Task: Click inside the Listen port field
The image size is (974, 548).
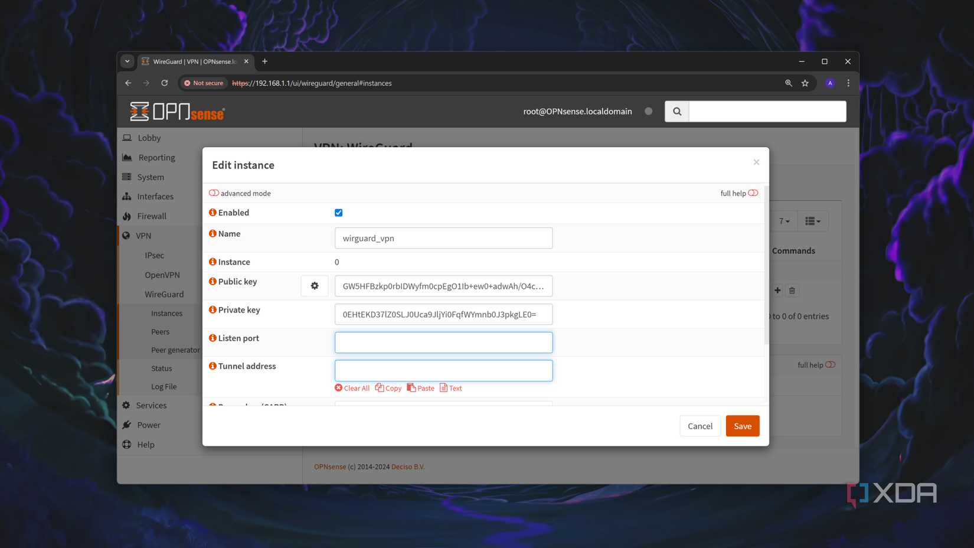Action: coord(443,342)
